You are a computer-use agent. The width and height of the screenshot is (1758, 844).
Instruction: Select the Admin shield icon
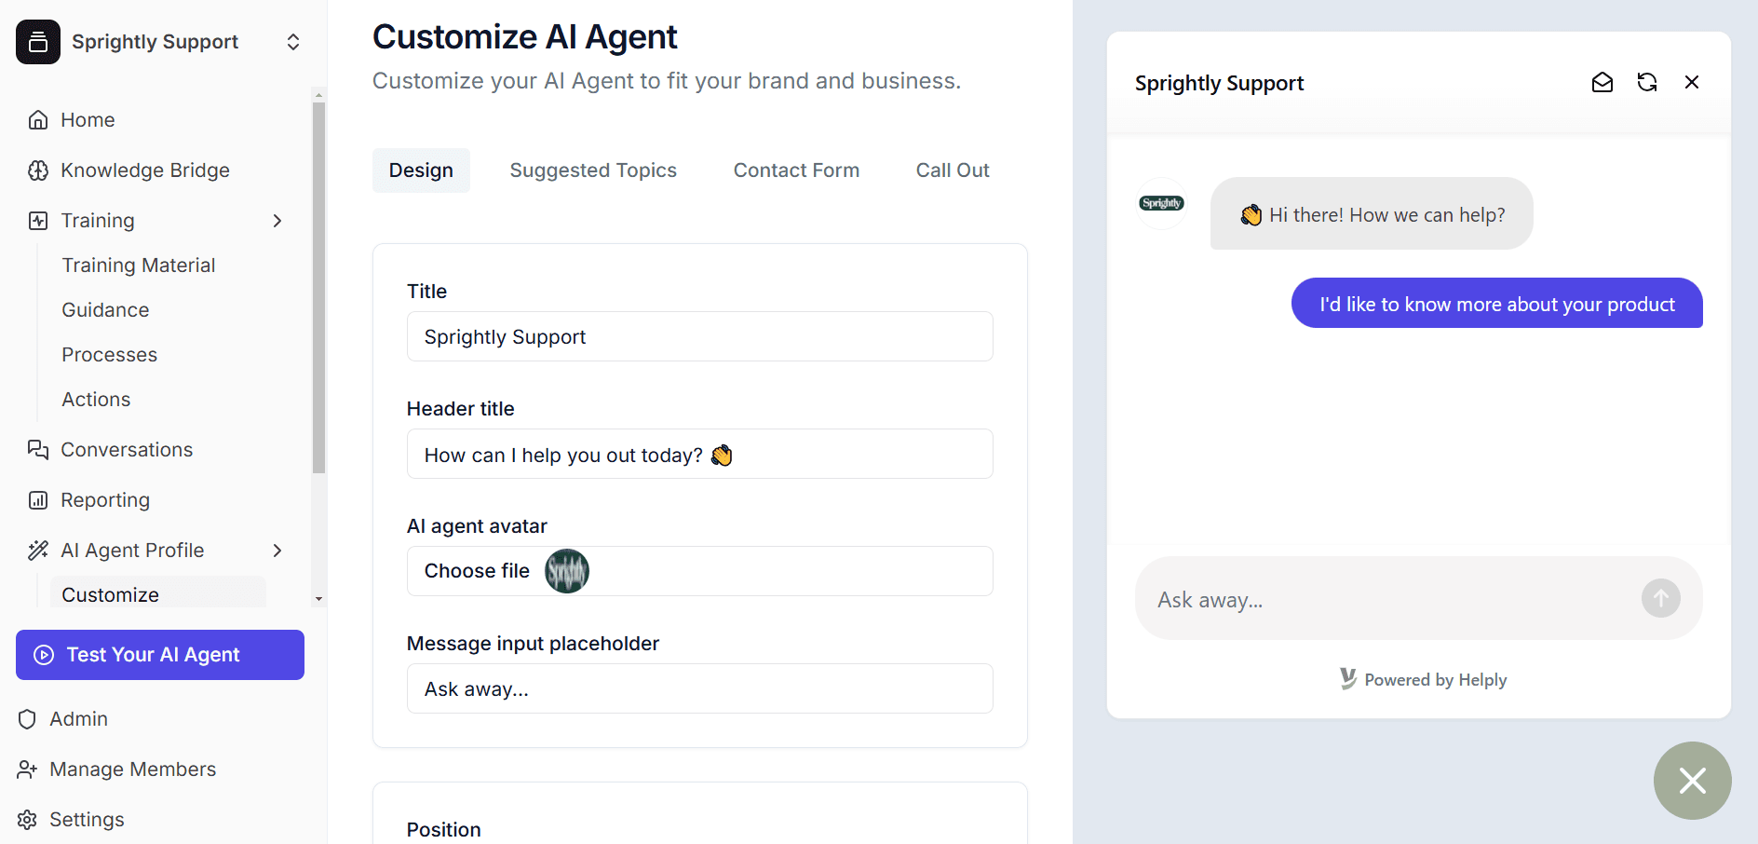(28, 718)
